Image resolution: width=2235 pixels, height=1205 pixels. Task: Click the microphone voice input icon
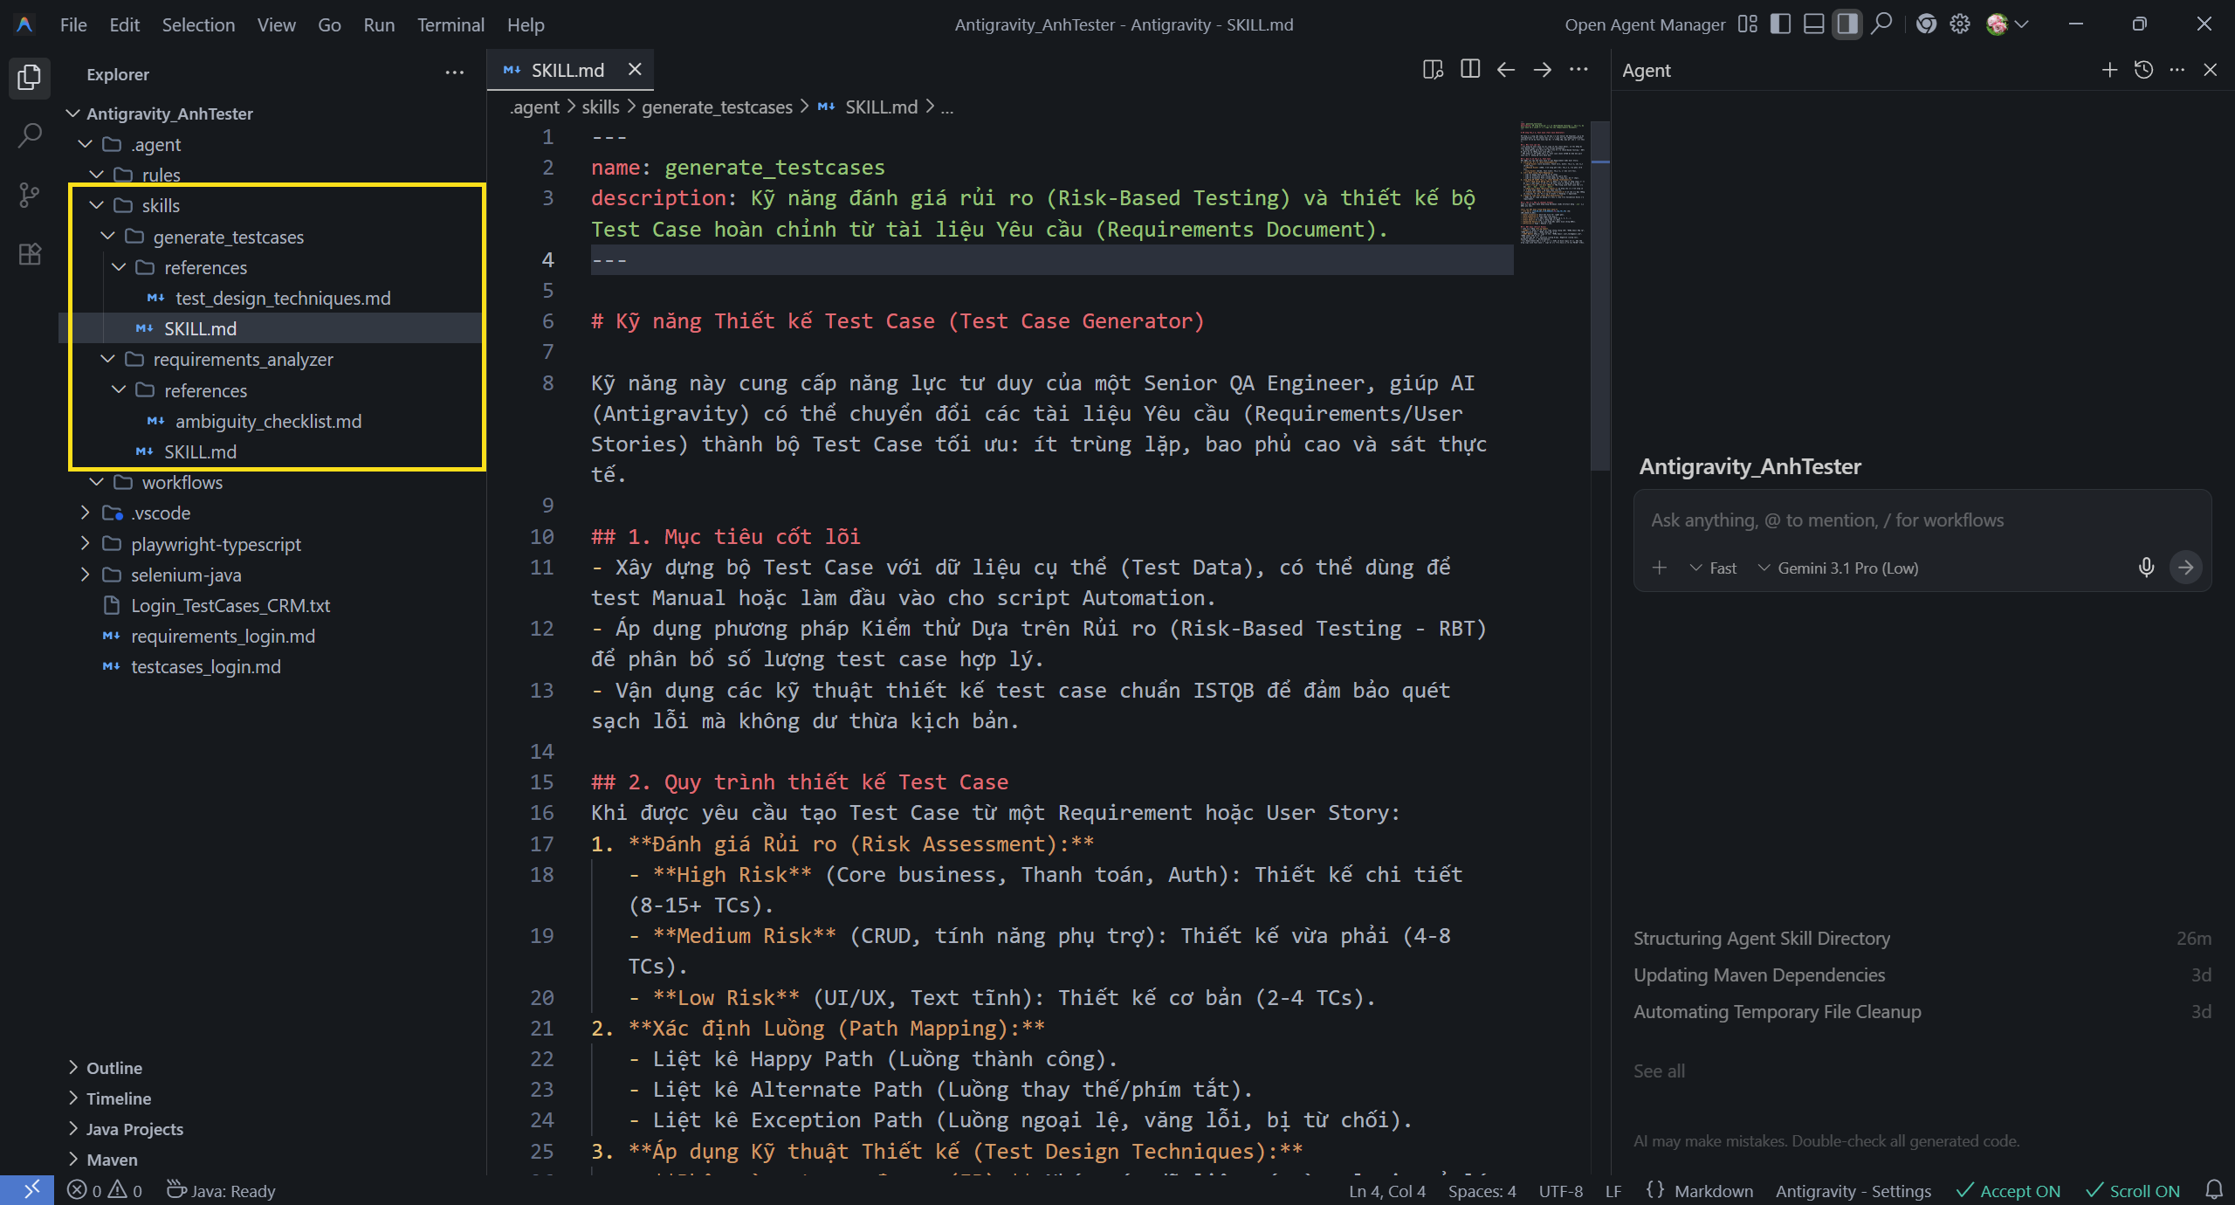(x=2146, y=568)
